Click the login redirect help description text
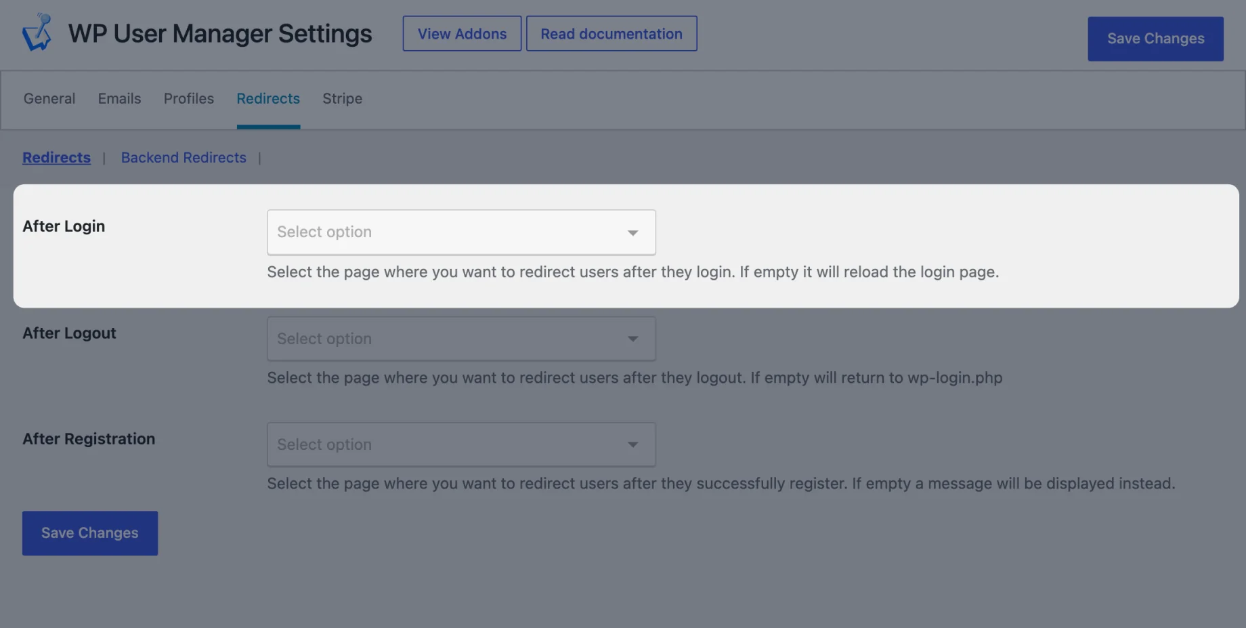Image resolution: width=1246 pixels, height=628 pixels. (x=633, y=272)
